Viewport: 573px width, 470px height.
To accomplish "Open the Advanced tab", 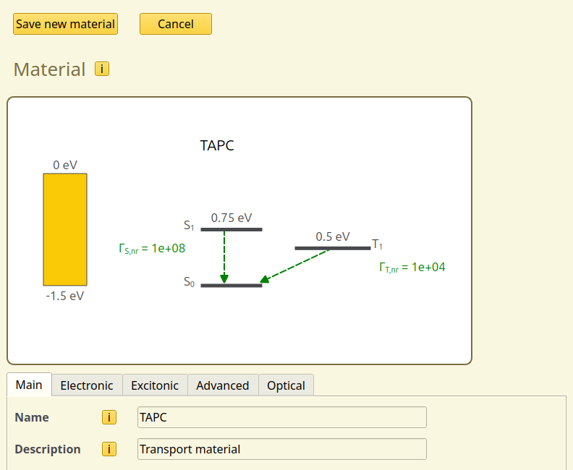I will (222, 385).
